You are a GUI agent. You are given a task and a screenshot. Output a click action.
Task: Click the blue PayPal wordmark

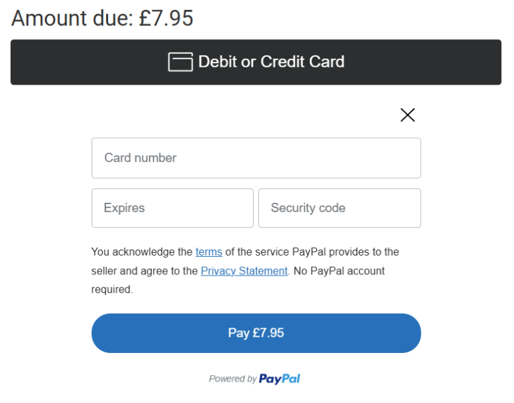[x=279, y=379]
